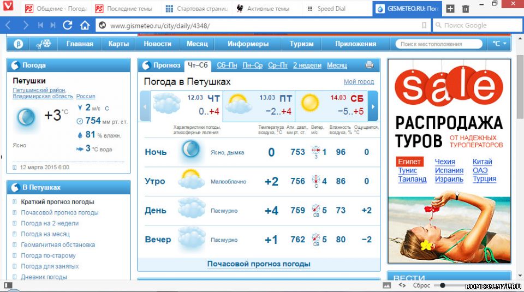
Task: Open the °C temperature units dropdown
Action: click(499, 44)
